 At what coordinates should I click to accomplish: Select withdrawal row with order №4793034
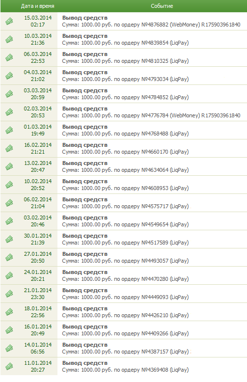(124, 76)
